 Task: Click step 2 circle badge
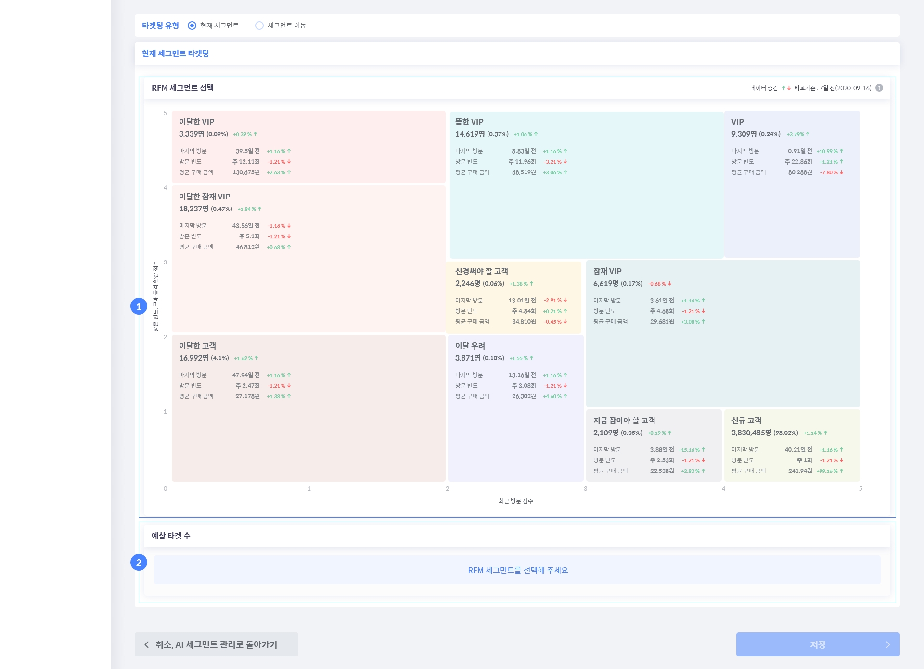point(139,563)
